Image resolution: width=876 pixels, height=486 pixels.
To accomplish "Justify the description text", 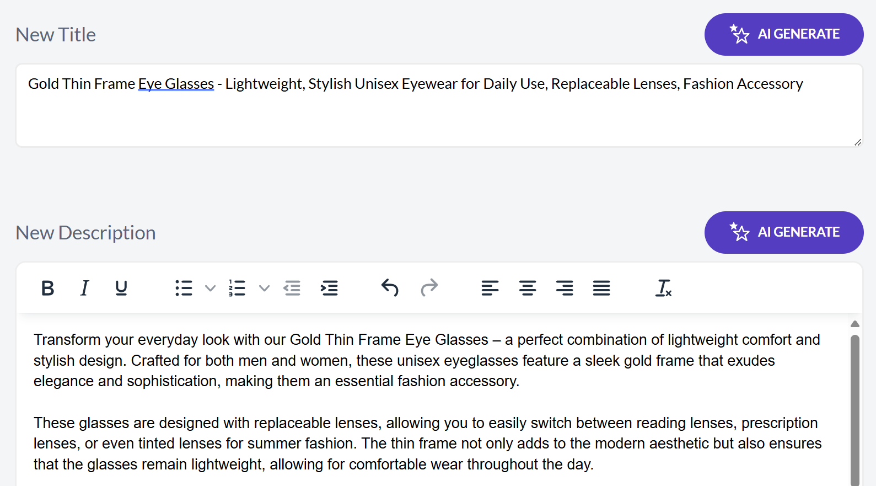I will (601, 288).
